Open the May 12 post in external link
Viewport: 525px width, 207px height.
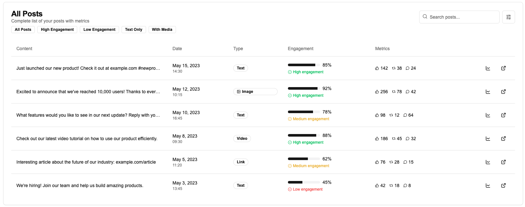[x=503, y=92]
